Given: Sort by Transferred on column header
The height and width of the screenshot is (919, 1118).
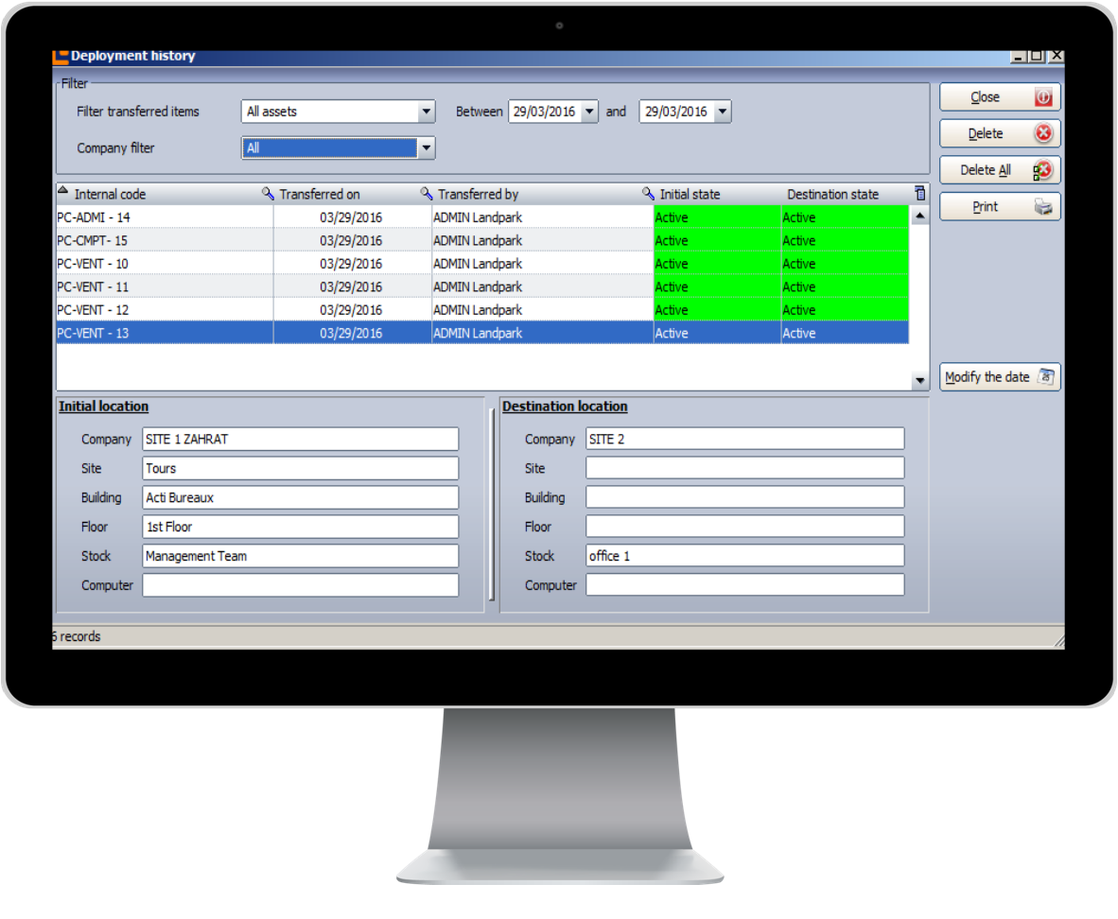Looking at the screenshot, I should click(320, 194).
